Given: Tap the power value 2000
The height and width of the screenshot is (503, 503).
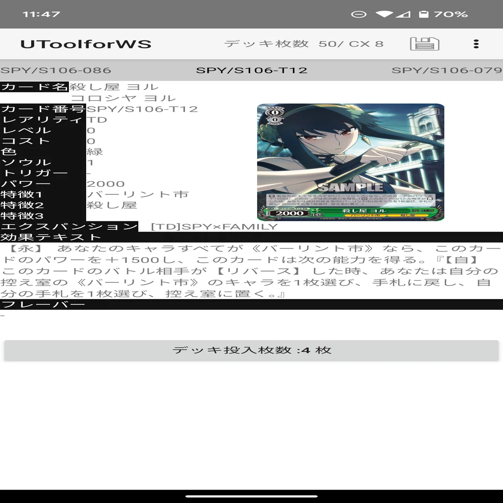Looking at the screenshot, I should pyautogui.click(x=106, y=184).
